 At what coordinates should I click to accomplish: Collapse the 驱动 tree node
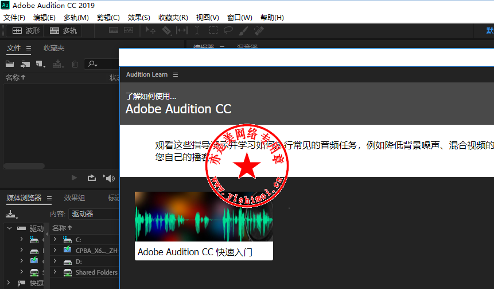9,228
